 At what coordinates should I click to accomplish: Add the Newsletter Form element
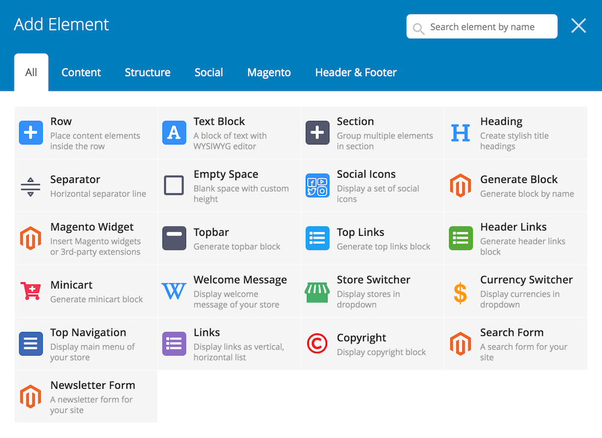click(x=86, y=396)
